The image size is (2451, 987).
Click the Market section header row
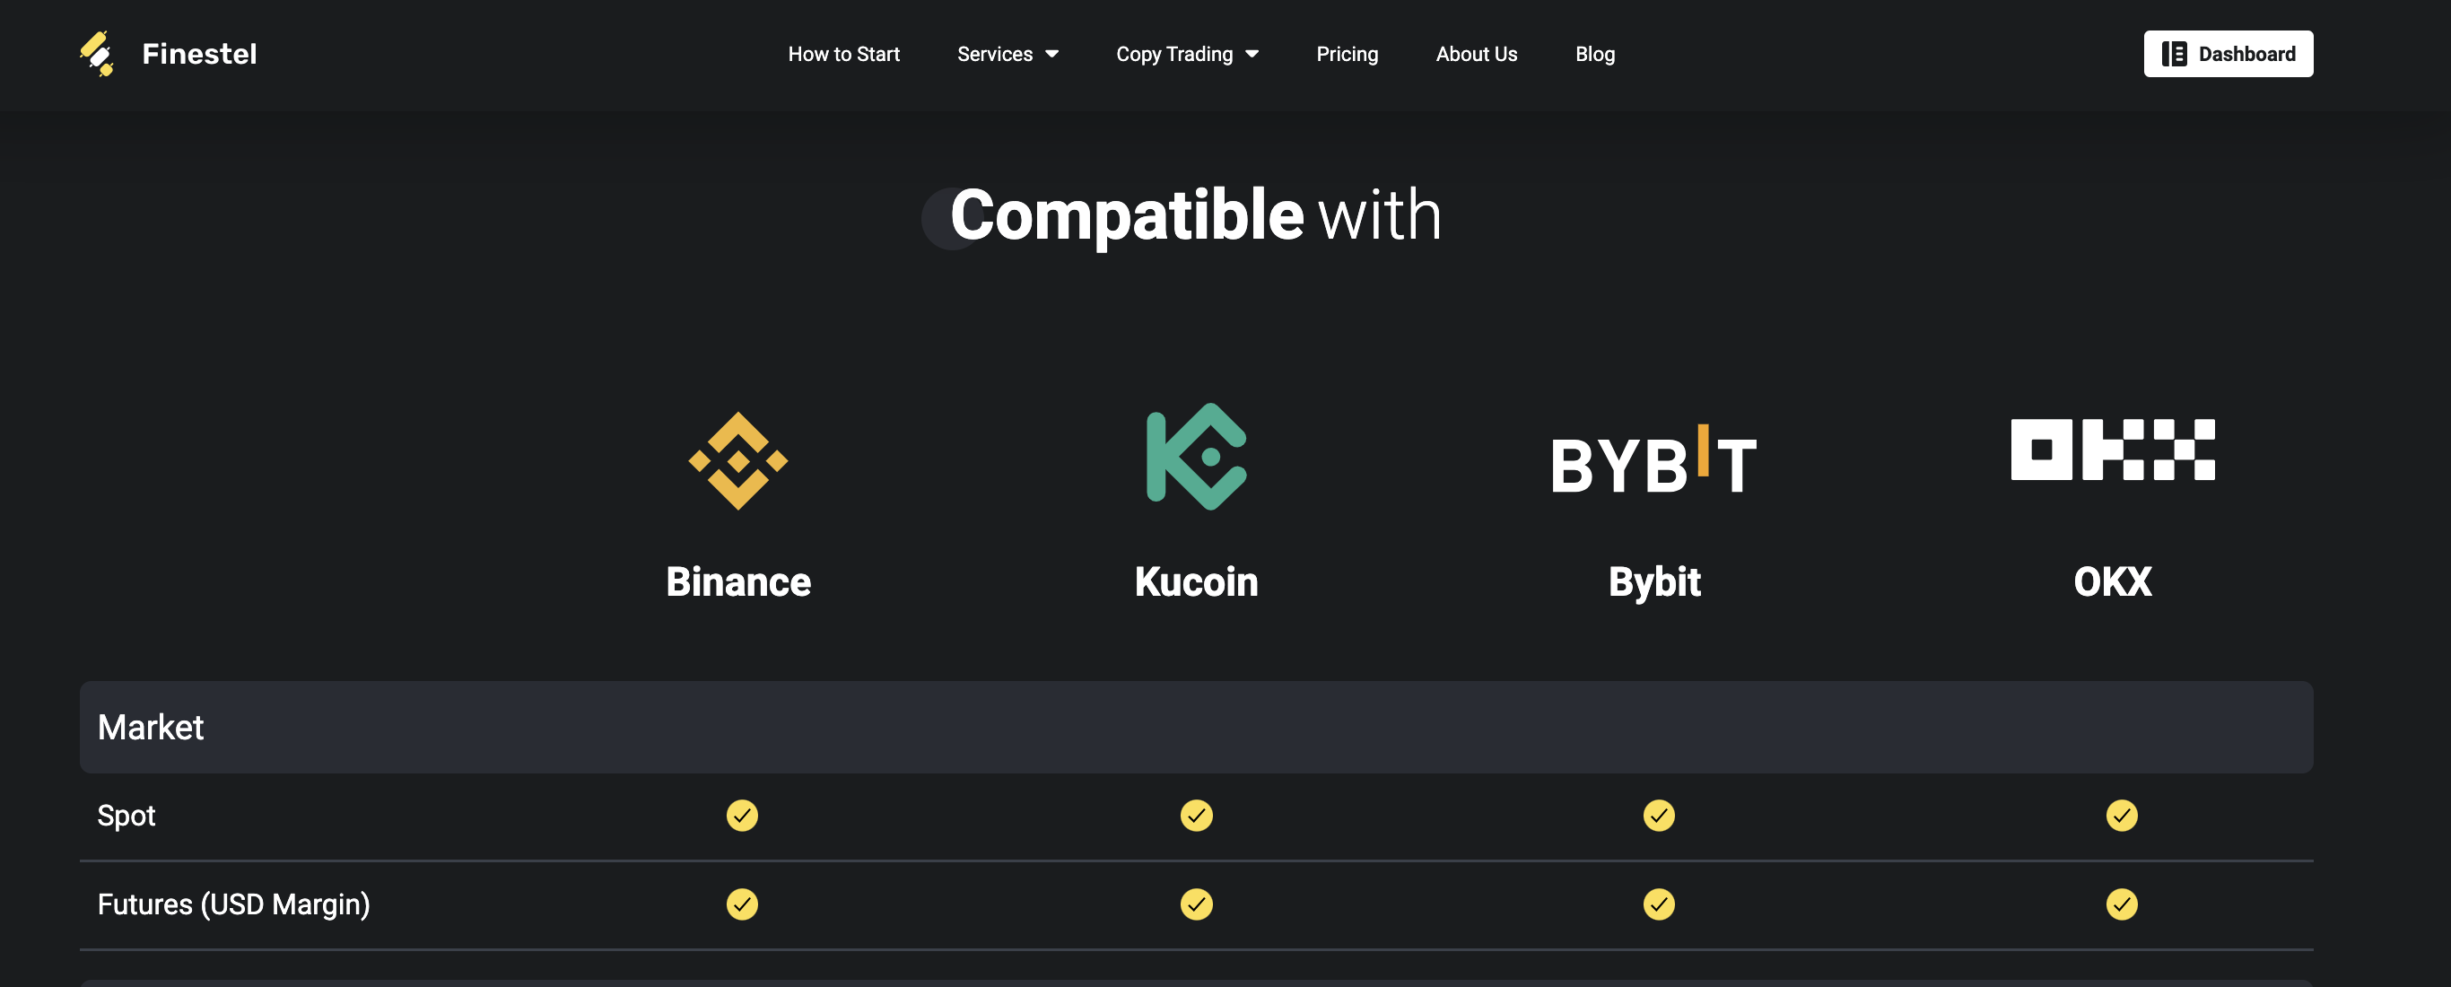point(1196,727)
